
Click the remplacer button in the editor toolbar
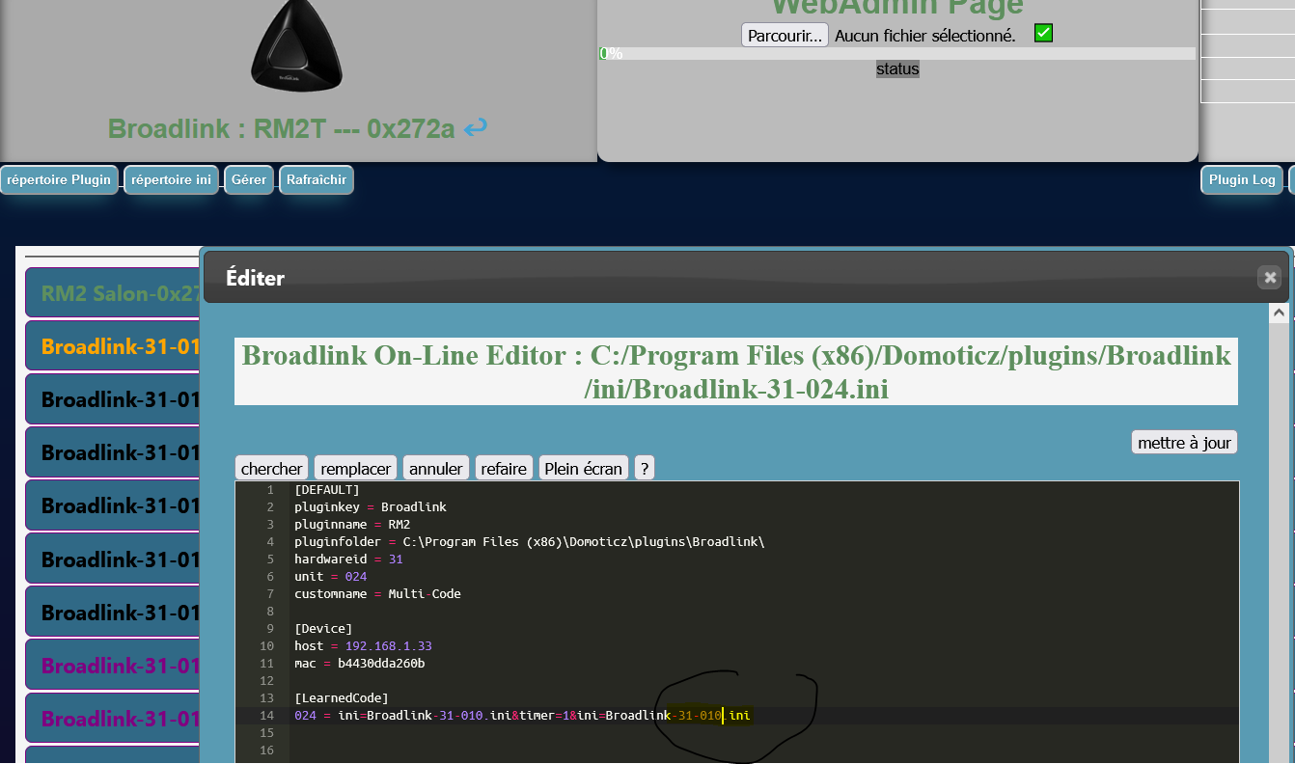[x=356, y=468]
